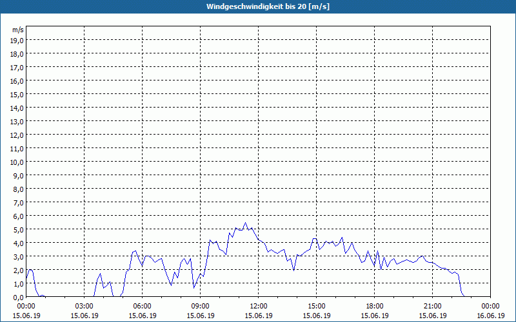Click the 'm/s' unit label

tap(18, 30)
